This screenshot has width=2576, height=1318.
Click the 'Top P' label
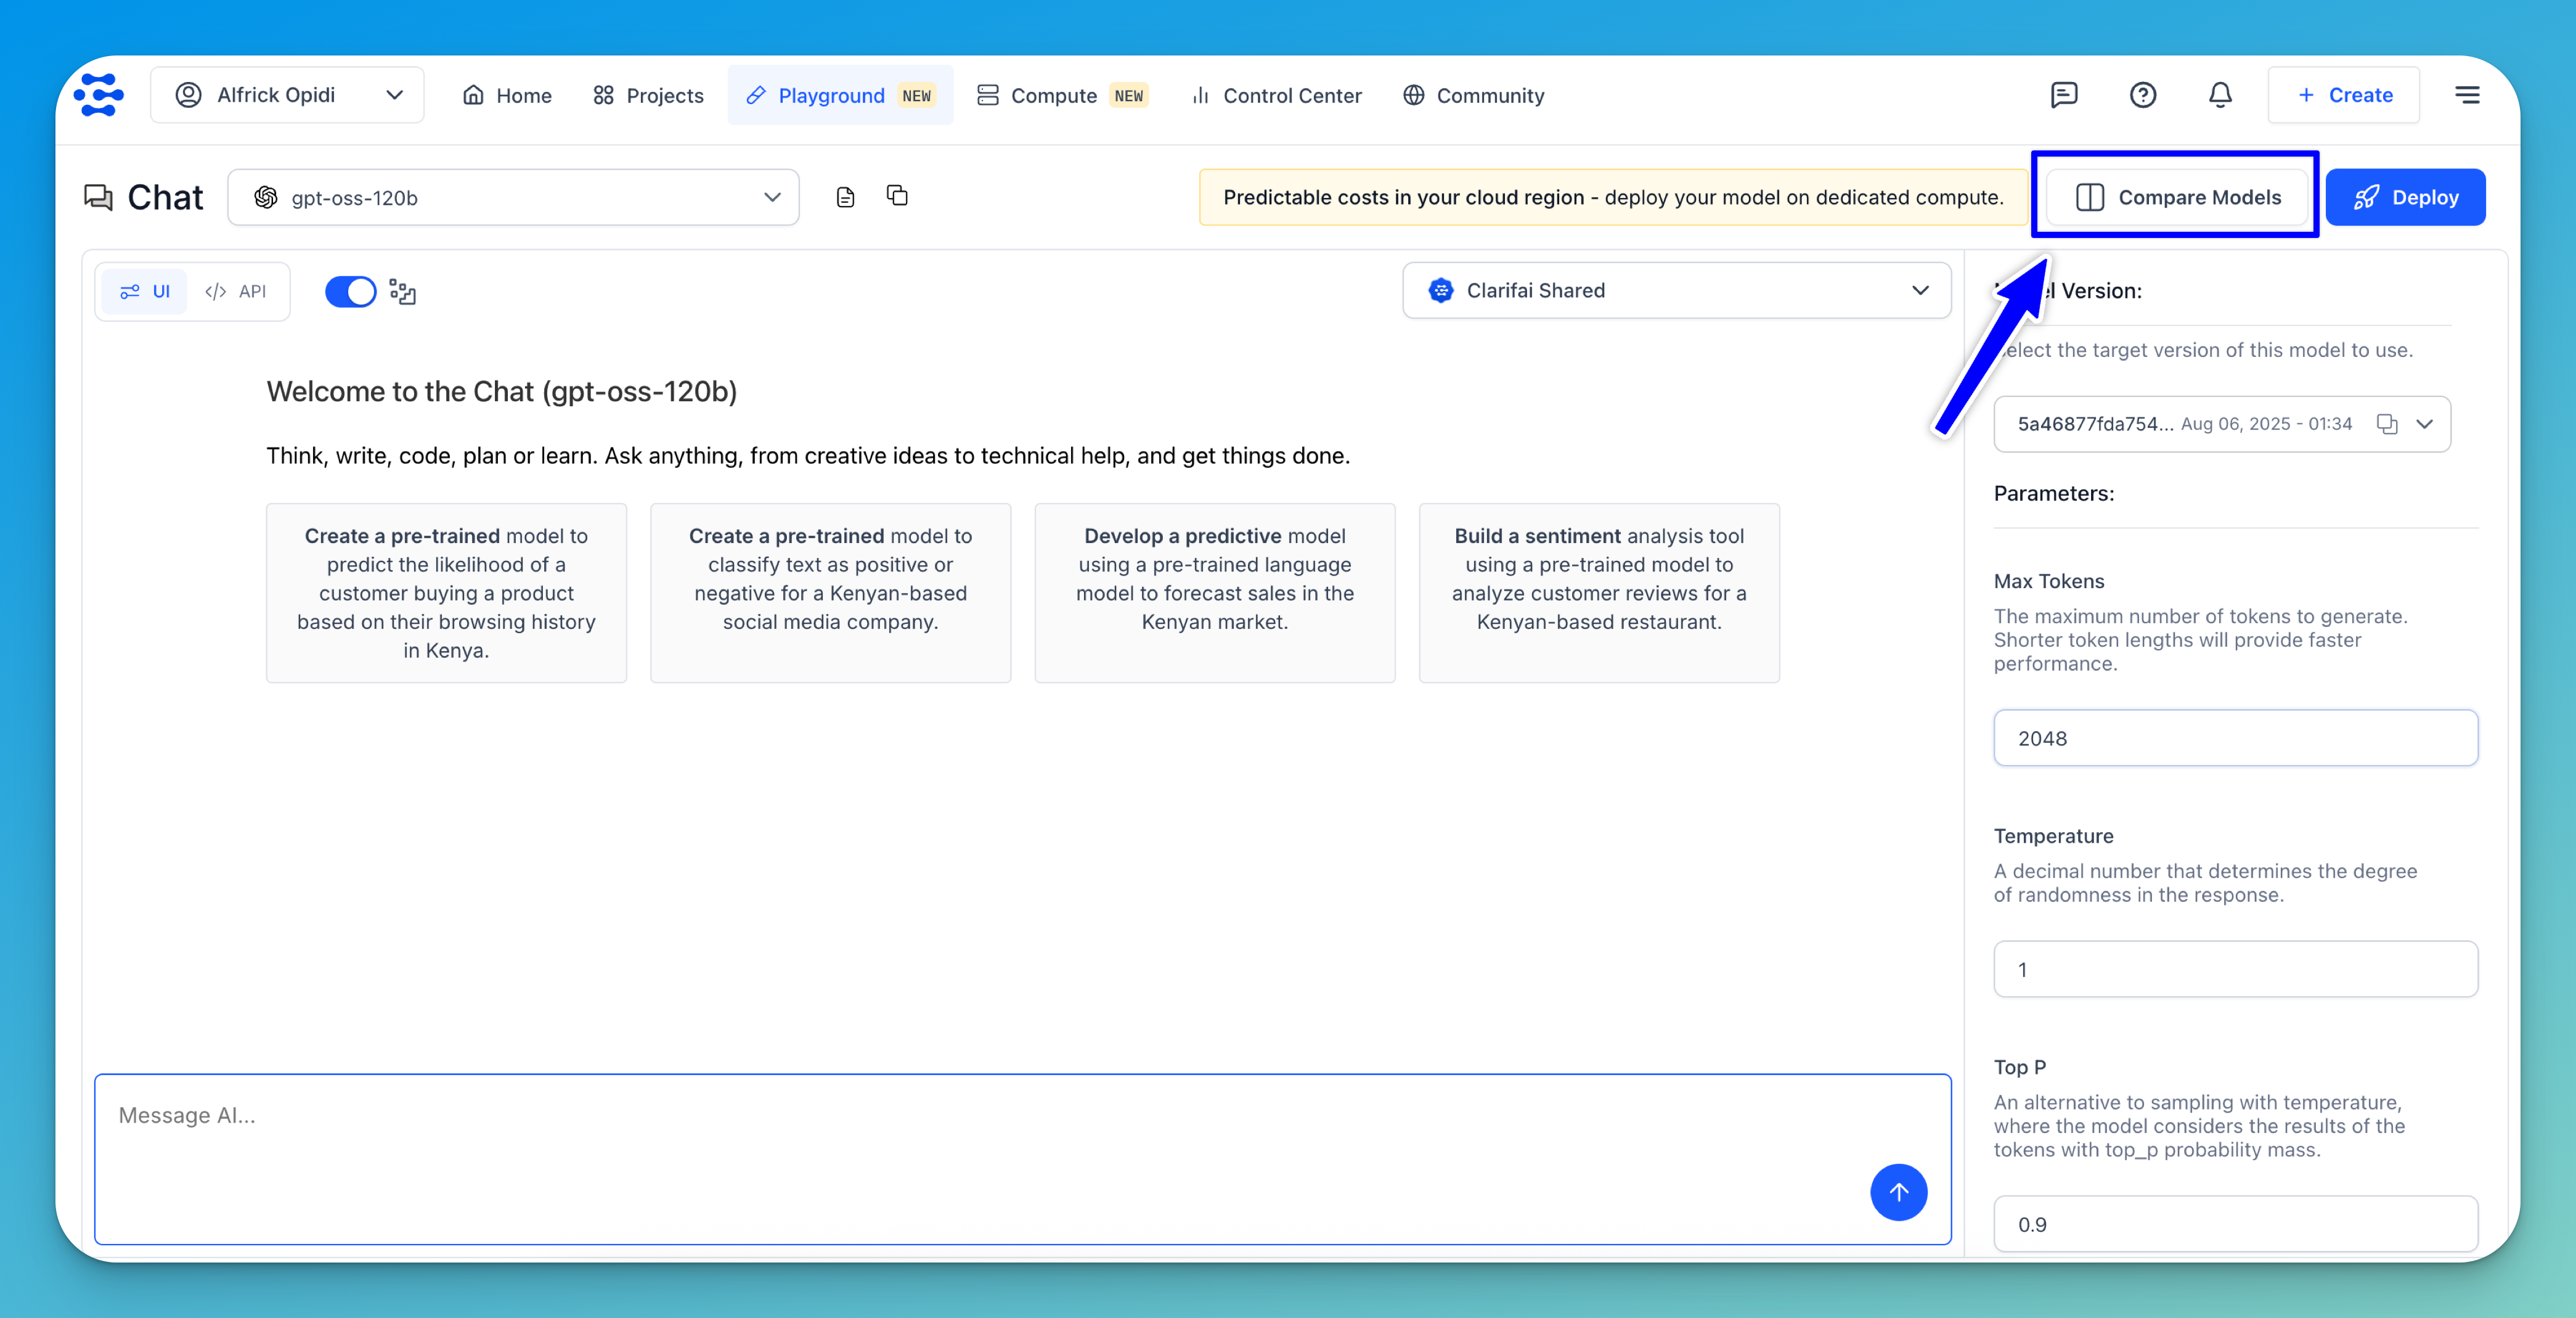2019,1067
